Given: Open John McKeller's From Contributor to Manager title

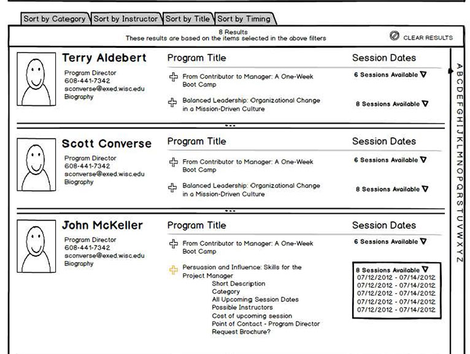Looking at the screenshot, I should (248, 247).
